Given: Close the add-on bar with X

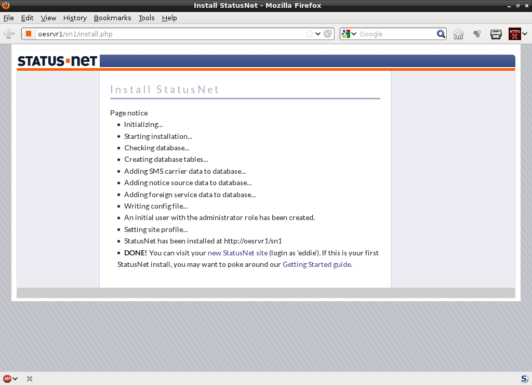Looking at the screenshot, I should [30, 379].
